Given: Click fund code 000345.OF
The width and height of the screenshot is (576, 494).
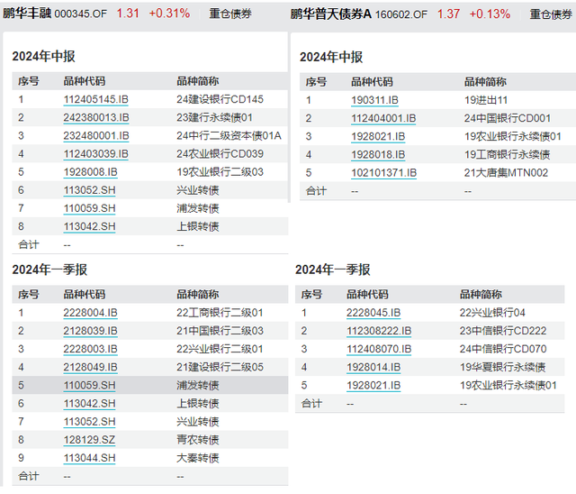Looking at the screenshot, I should click(x=81, y=14).
